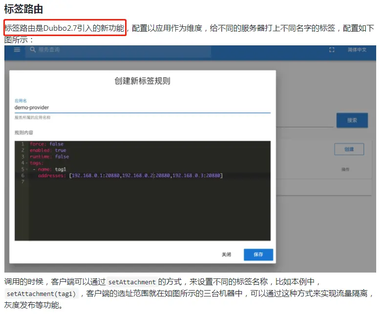Click inline code setAttachment(tag1)
Image resolution: width=384 pixels, height=315 pixels.
[x=41, y=294]
